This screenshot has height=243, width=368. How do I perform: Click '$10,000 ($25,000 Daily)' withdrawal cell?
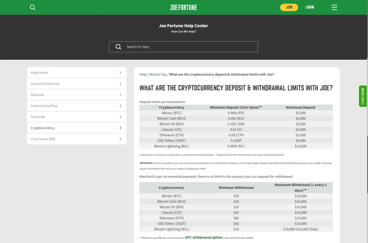(301, 229)
